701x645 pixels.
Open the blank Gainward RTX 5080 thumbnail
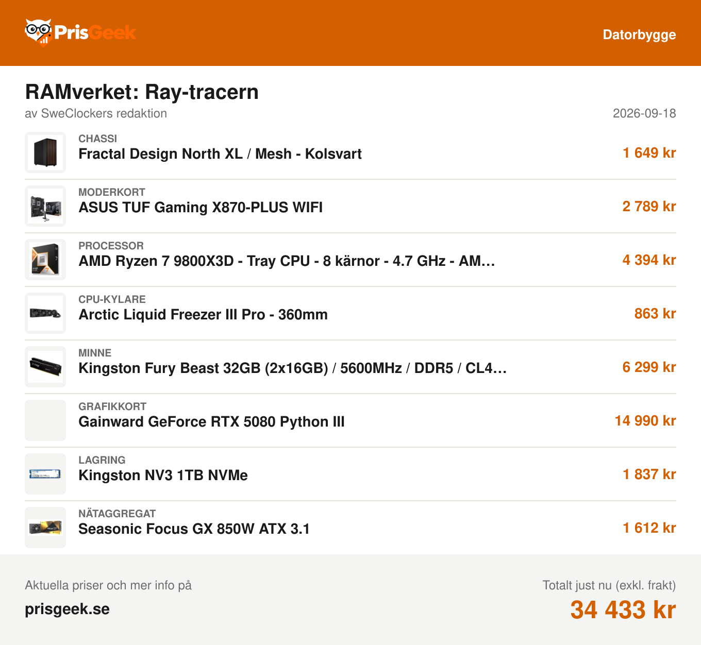pyautogui.click(x=45, y=420)
